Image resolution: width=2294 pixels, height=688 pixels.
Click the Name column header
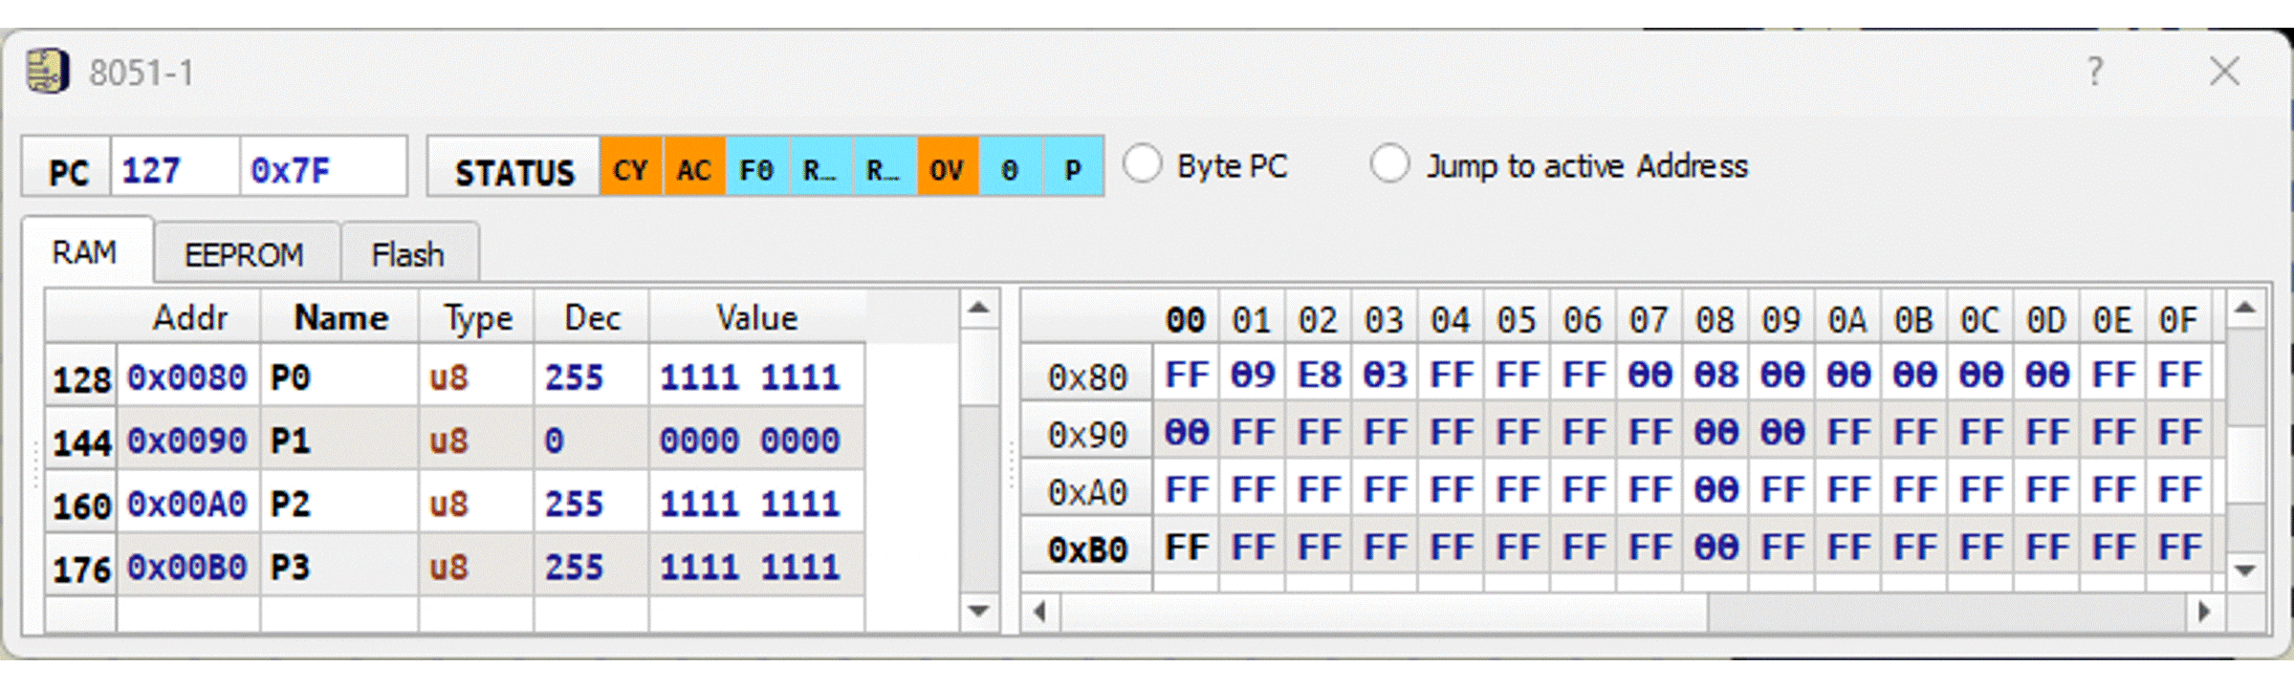(340, 317)
